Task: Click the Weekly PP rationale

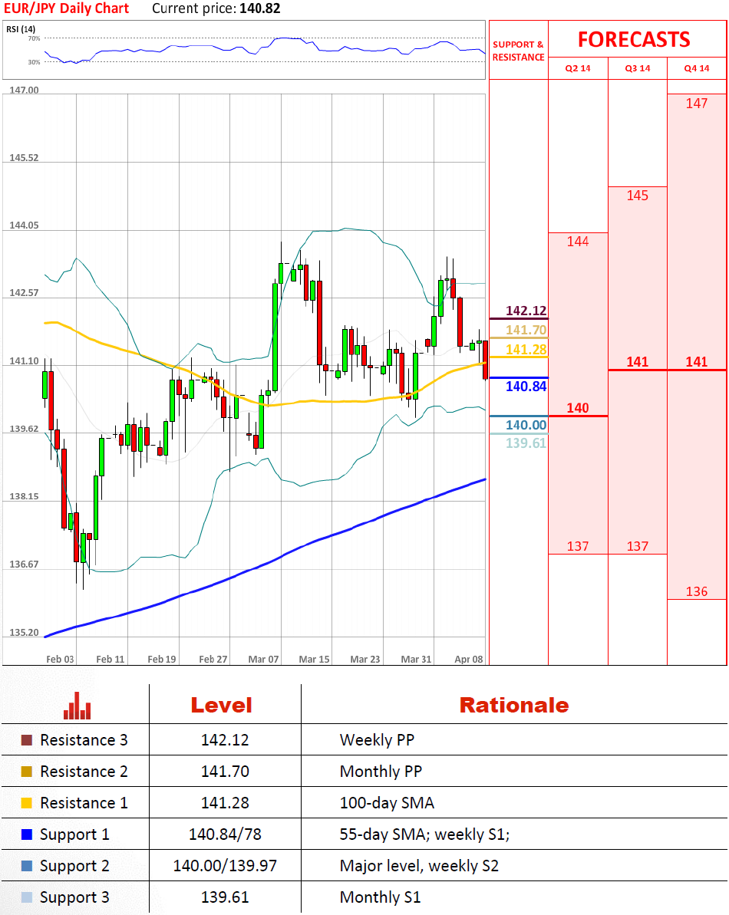Action: coord(377,740)
